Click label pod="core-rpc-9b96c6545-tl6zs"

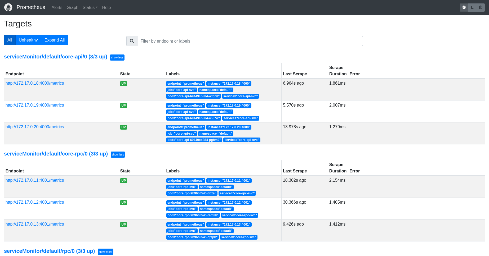point(192,193)
